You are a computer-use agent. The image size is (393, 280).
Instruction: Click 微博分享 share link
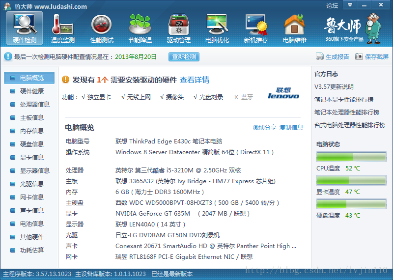tap(265, 128)
